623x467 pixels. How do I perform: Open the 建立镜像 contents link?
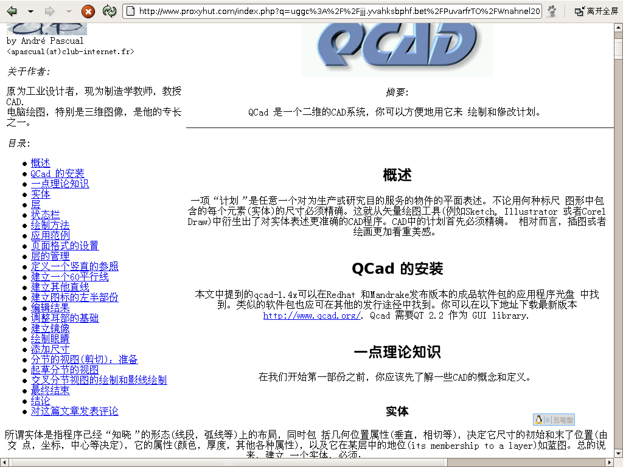50,328
